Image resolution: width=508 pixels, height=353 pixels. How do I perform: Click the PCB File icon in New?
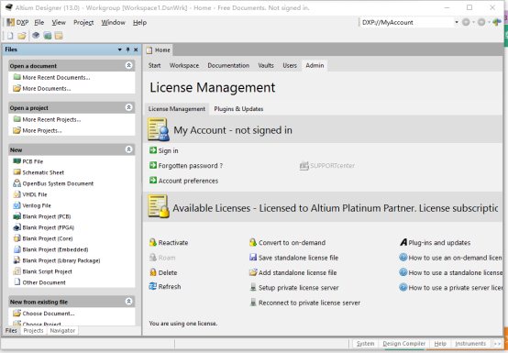(x=17, y=161)
